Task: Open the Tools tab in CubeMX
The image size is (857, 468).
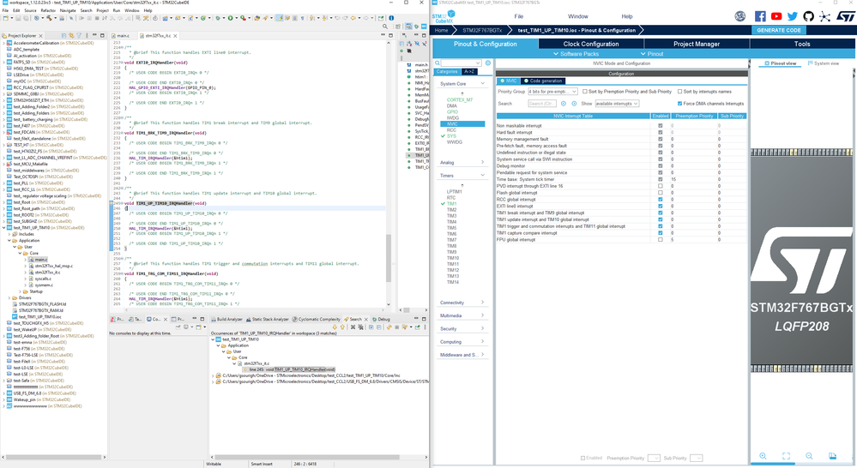Action: click(802, 44)
